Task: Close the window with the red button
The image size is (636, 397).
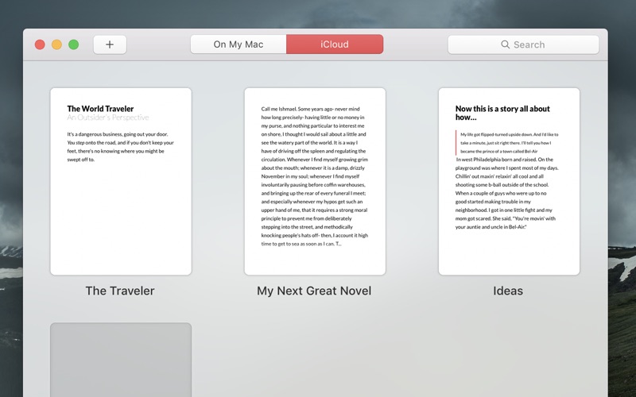Action: coord(40,44)
